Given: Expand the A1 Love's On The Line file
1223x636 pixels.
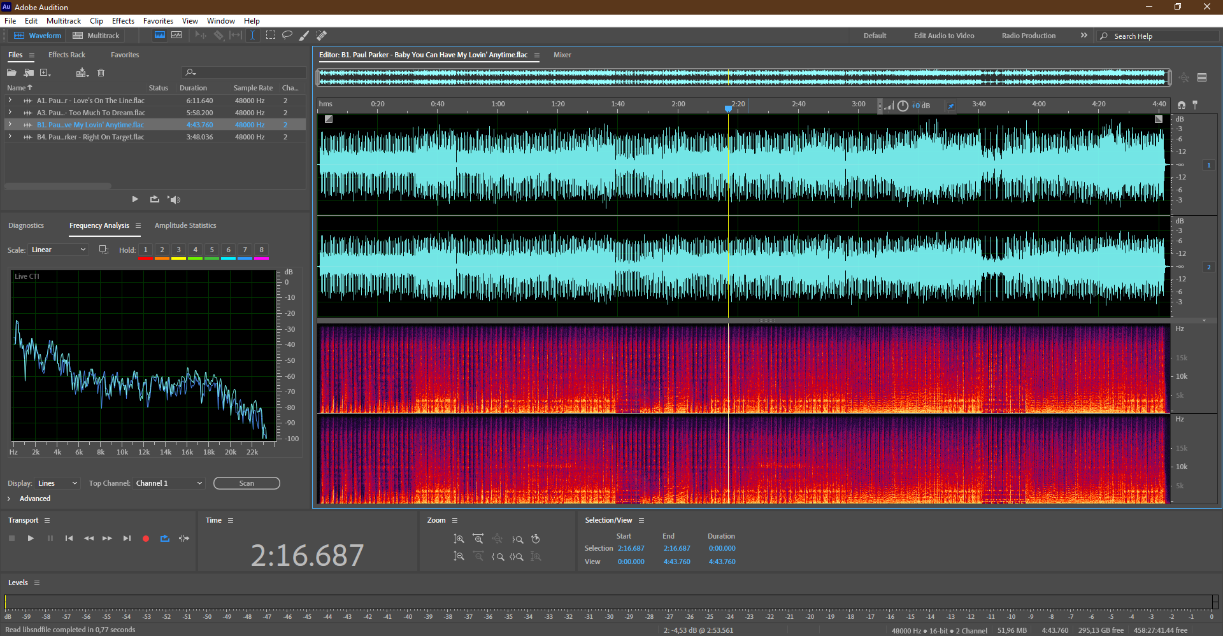Looking at the screenshot, I should pyautogui.click(x=10, y=101).
